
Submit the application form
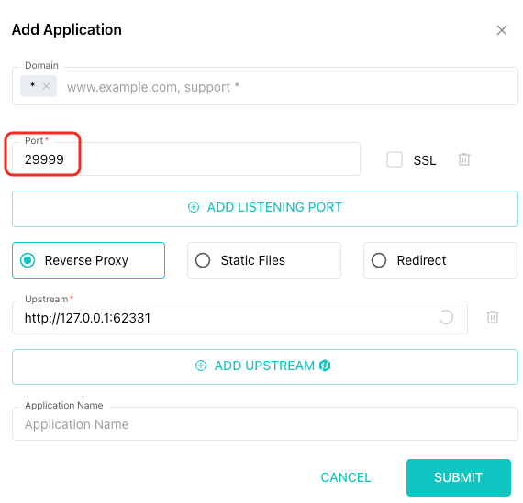click(x=459, y=477)
